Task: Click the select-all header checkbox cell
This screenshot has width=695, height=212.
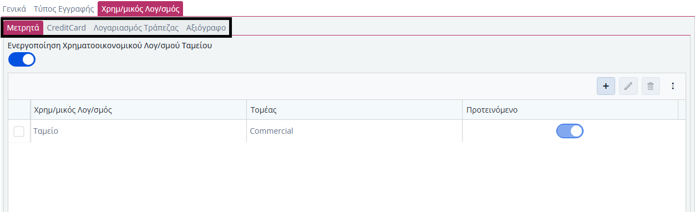Action: click(19, 110)
